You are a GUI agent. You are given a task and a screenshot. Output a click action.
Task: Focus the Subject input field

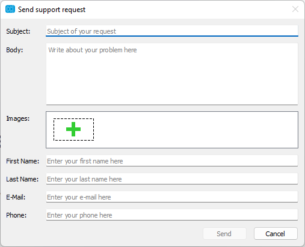(x=172, y=31)
